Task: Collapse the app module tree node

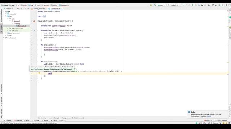Action: click(x=4, y=11)
